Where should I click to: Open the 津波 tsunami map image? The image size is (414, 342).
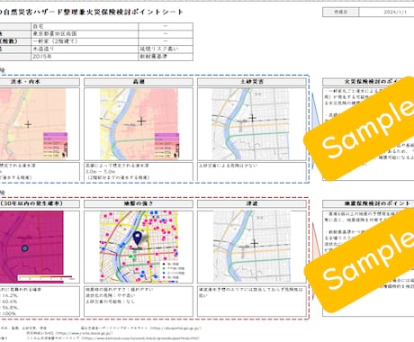(x=252, y=246)
